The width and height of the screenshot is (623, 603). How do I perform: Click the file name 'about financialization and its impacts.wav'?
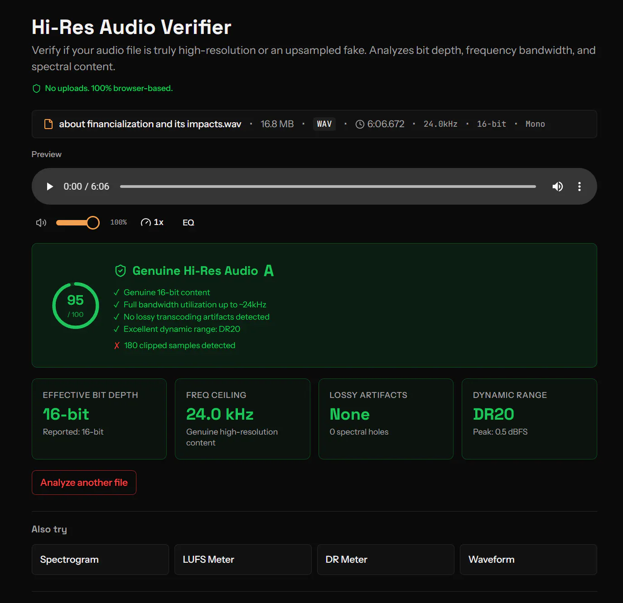point(150,124)
